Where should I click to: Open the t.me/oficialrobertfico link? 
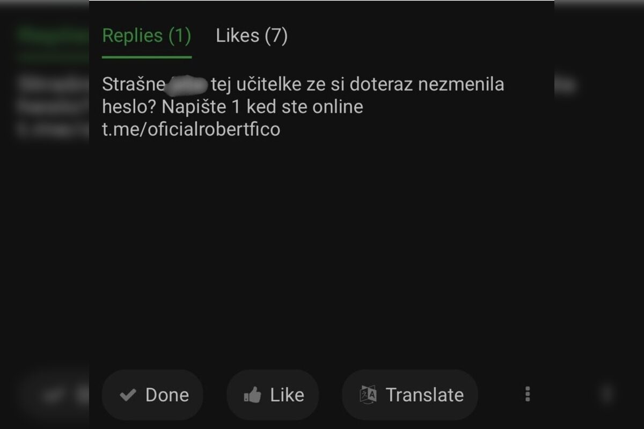click(x=191, y=129)
